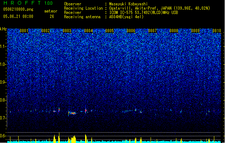This screenshot has width=225, height=143.
Task: Click the 0801 time marker
Action: click(24, 31)
